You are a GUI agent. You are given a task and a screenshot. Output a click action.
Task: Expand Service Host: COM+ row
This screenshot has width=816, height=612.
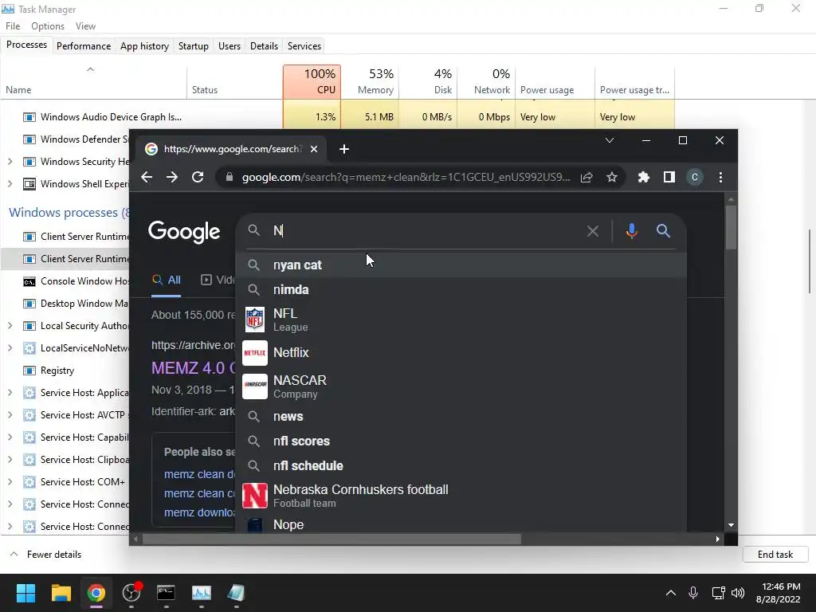(10, 482)
